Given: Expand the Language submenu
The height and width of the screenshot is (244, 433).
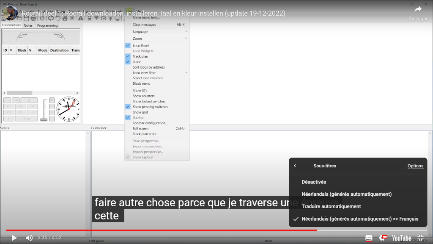Looking at the screenshot, I should tap(157, 31).
